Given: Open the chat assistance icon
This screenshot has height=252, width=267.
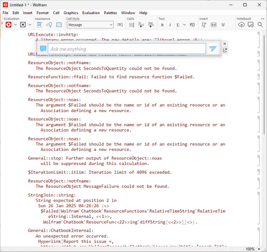Looking at the screenshot, I should click(x=39, y=25).
